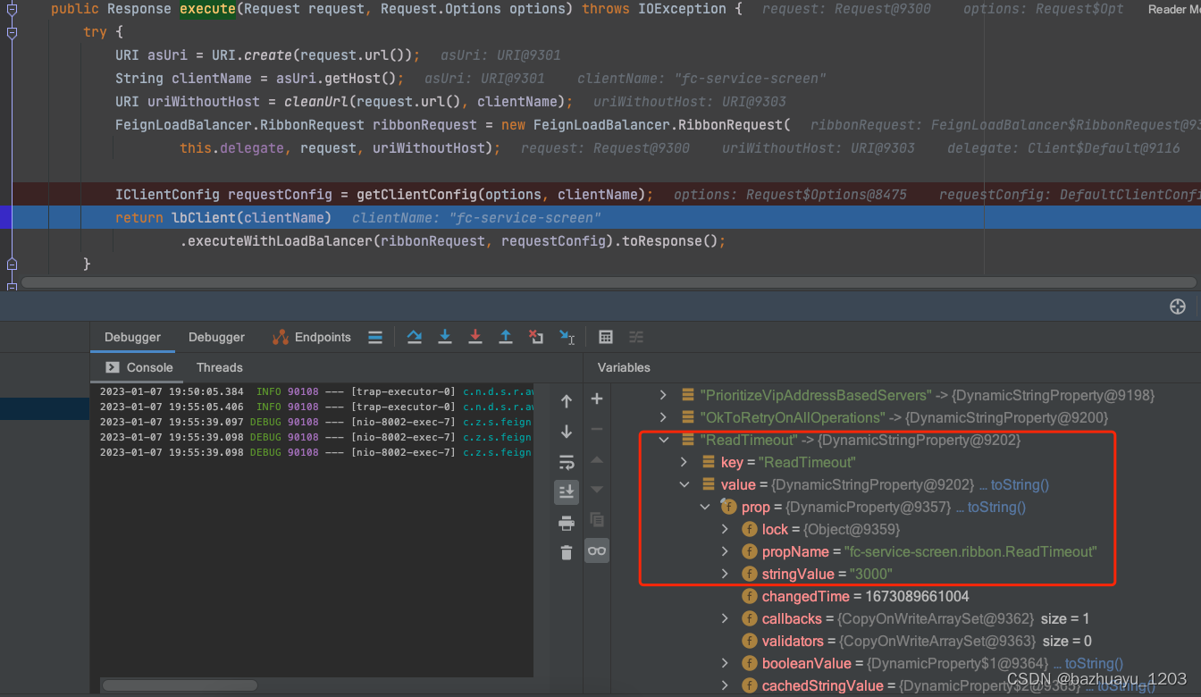Switch to the second Debugger tab
Screen dimensions: 1201x697
[x=216, y=337]
